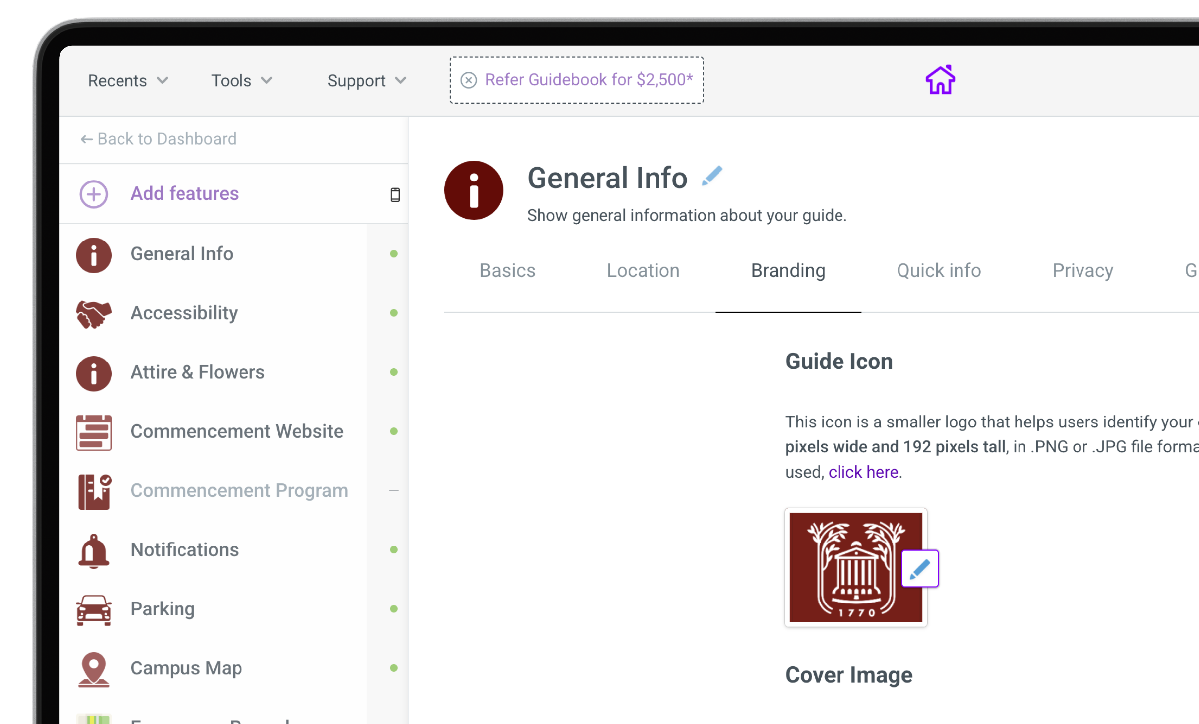Click the purple home icon
Viewport: 1199px width, 724px height.
coord(940,80)
